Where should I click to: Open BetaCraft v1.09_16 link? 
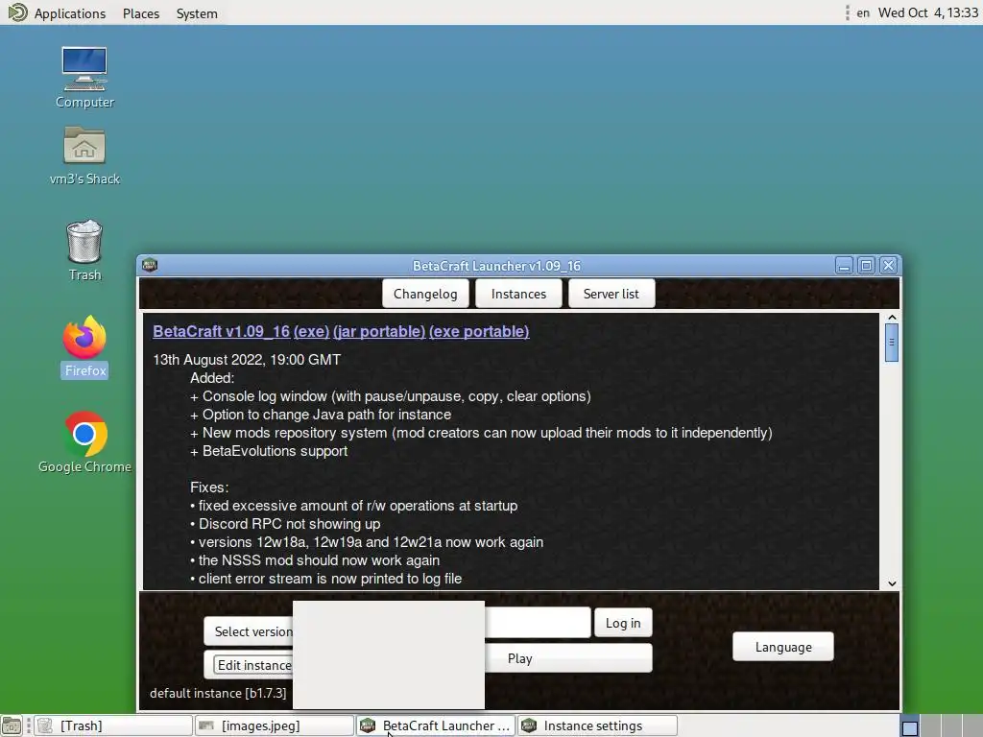click(222, 331)
